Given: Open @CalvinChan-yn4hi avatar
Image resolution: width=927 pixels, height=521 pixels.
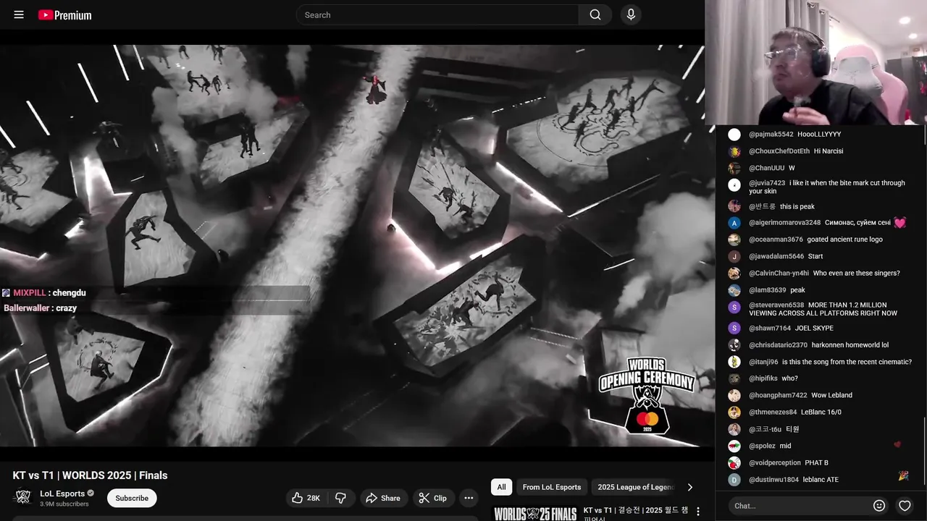Looking at the screenshot, I should pyautogui.click(x=734, y=274).
